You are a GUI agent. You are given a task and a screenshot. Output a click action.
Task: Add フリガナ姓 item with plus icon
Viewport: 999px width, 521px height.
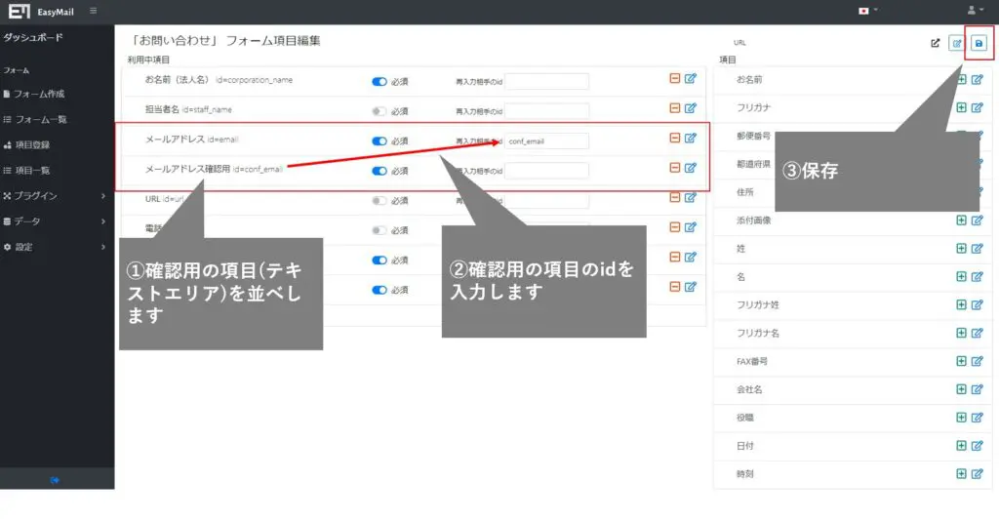click(961, 304)
